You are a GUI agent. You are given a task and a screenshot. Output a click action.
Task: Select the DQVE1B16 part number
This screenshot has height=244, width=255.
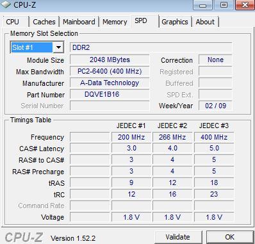pos(110,94)
